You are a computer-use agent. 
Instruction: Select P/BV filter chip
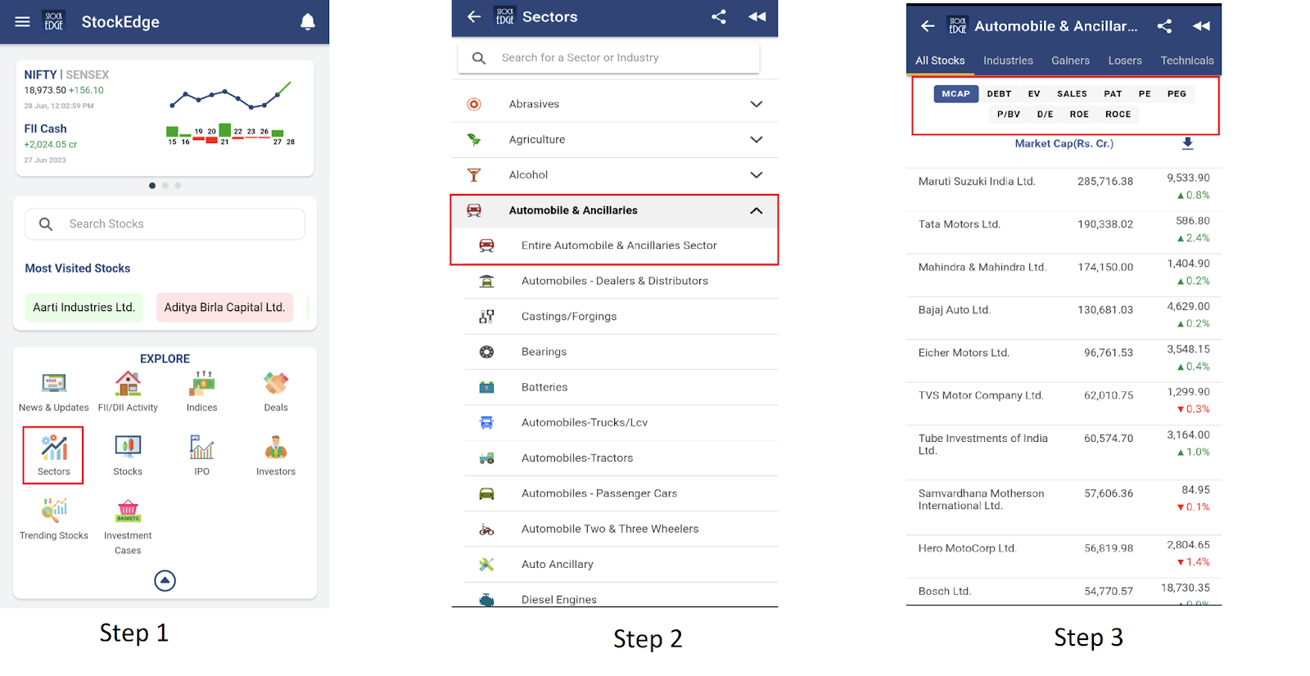(1009, 114)
